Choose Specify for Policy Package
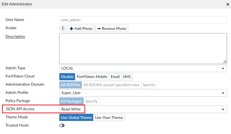 (91, 101)
